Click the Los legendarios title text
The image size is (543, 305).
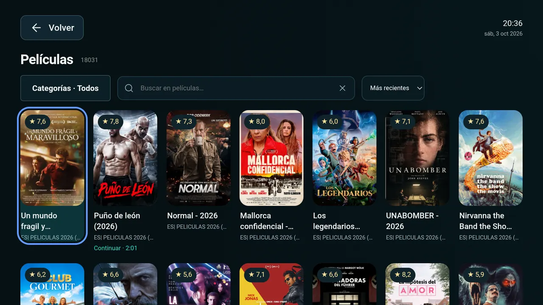click(336, 221)
